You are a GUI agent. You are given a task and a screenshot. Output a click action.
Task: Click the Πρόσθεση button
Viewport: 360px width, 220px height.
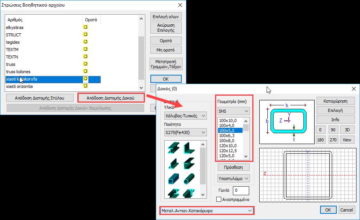click(x=234, y=167)
